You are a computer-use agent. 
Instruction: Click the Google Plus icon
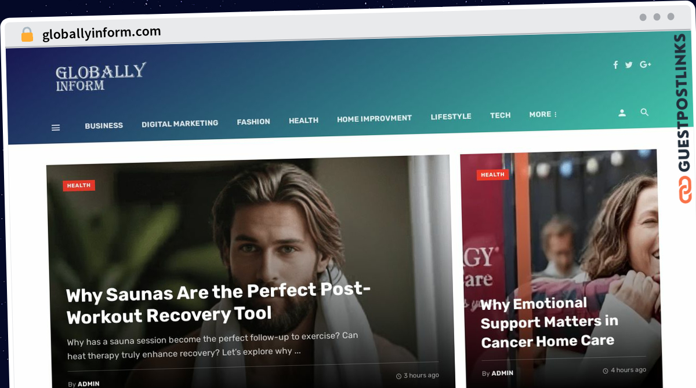646,64
